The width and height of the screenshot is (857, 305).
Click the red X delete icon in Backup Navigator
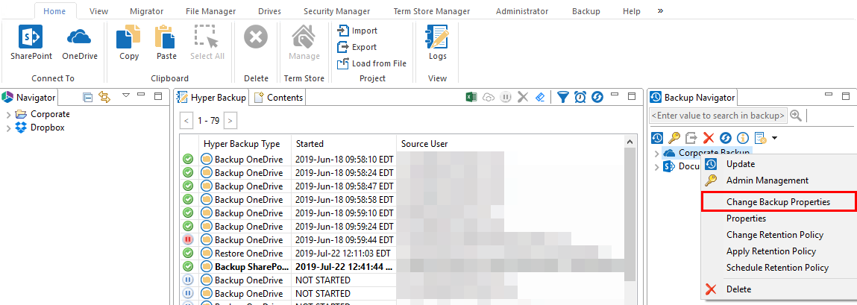[x=709, y=138]
